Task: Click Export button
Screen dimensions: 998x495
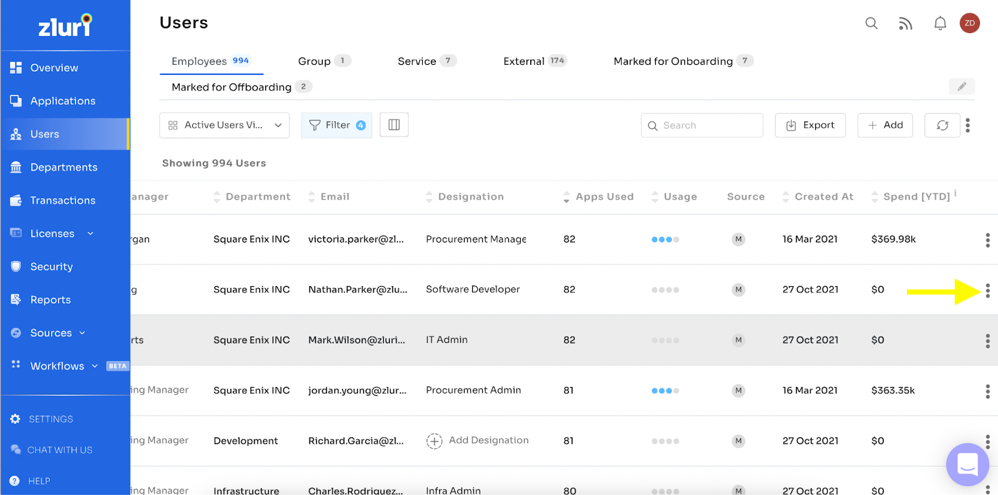Action: pos(810,125)
